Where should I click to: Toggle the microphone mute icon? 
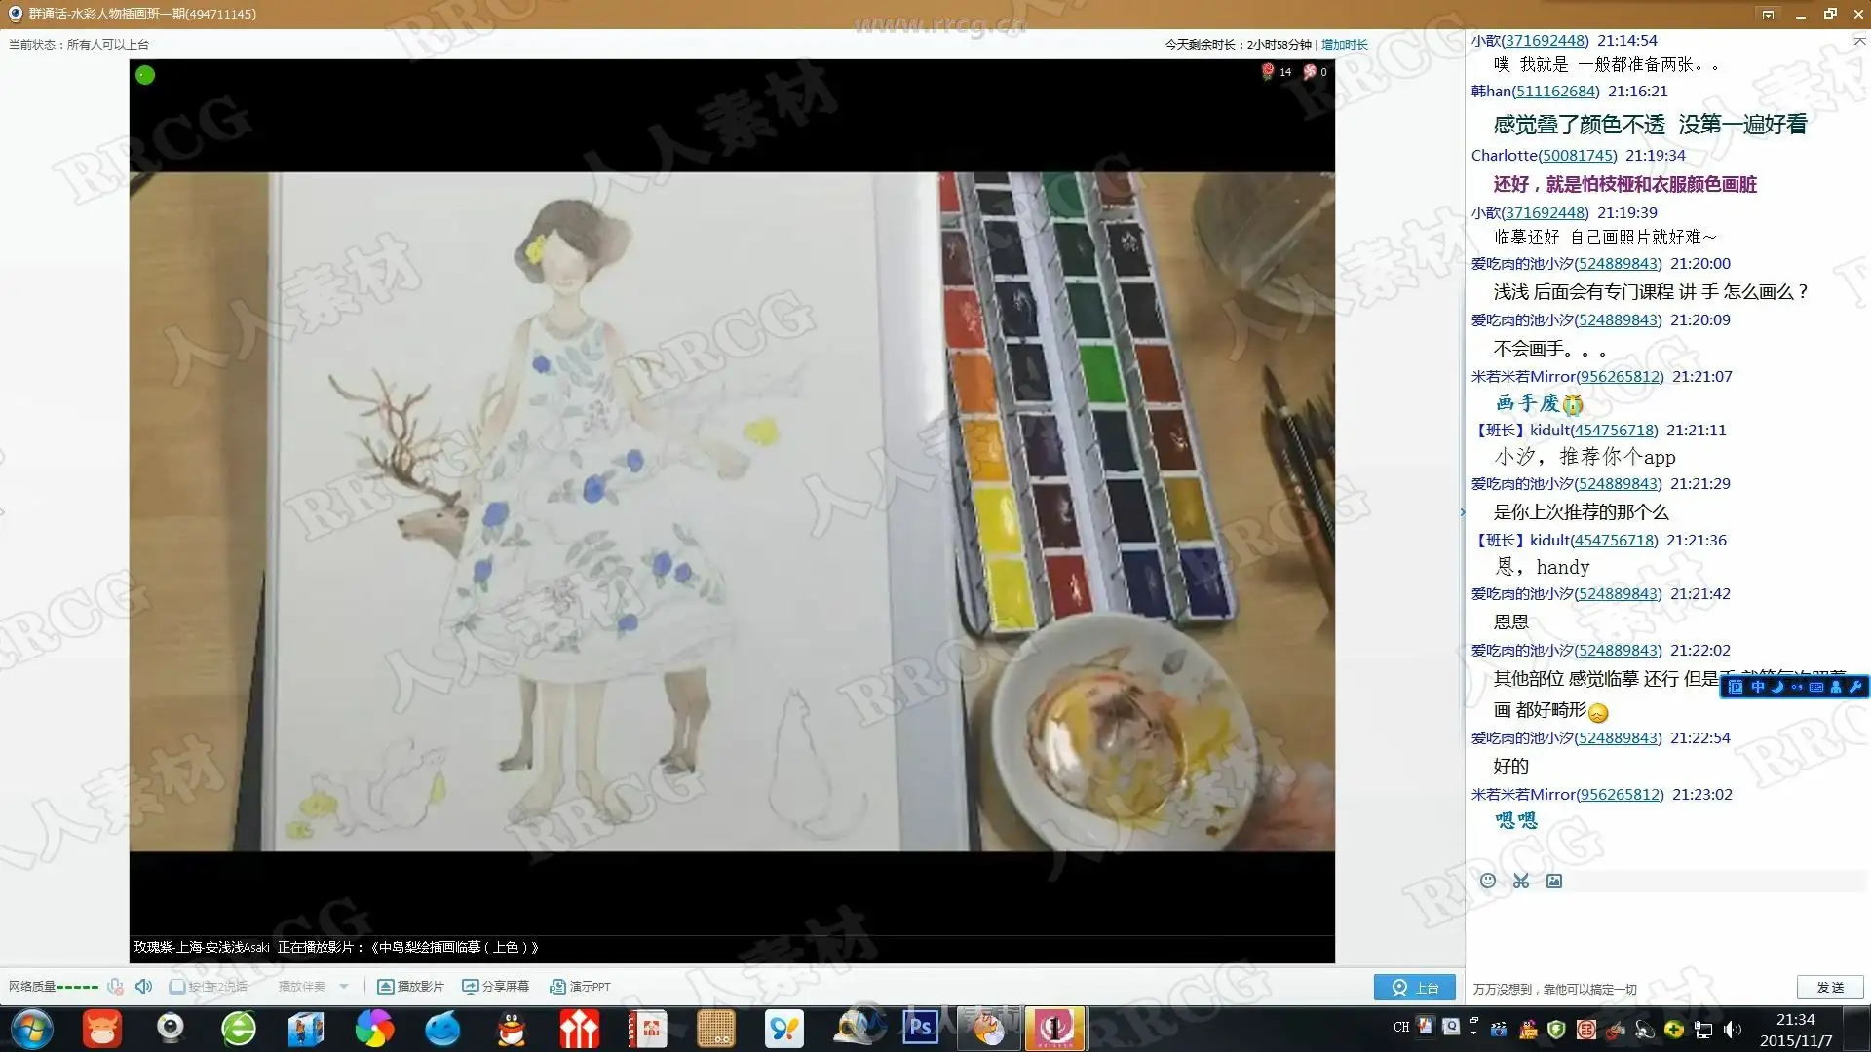point(115,986)
